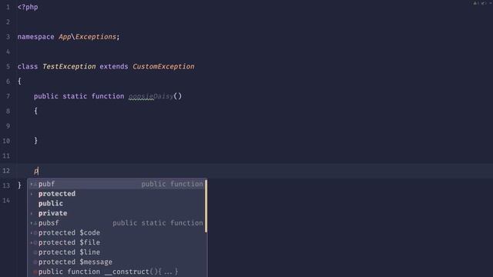
Task: Insert 'protected $line' override suggestion
Action: pyautogui.click(x=116, y=252)
